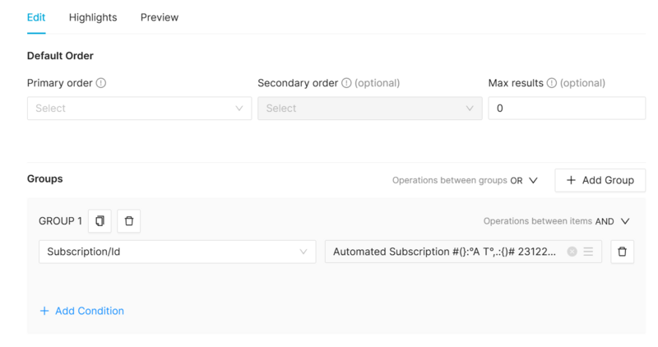
Task: Focus the Max results input field
Action: click(567, 109)
